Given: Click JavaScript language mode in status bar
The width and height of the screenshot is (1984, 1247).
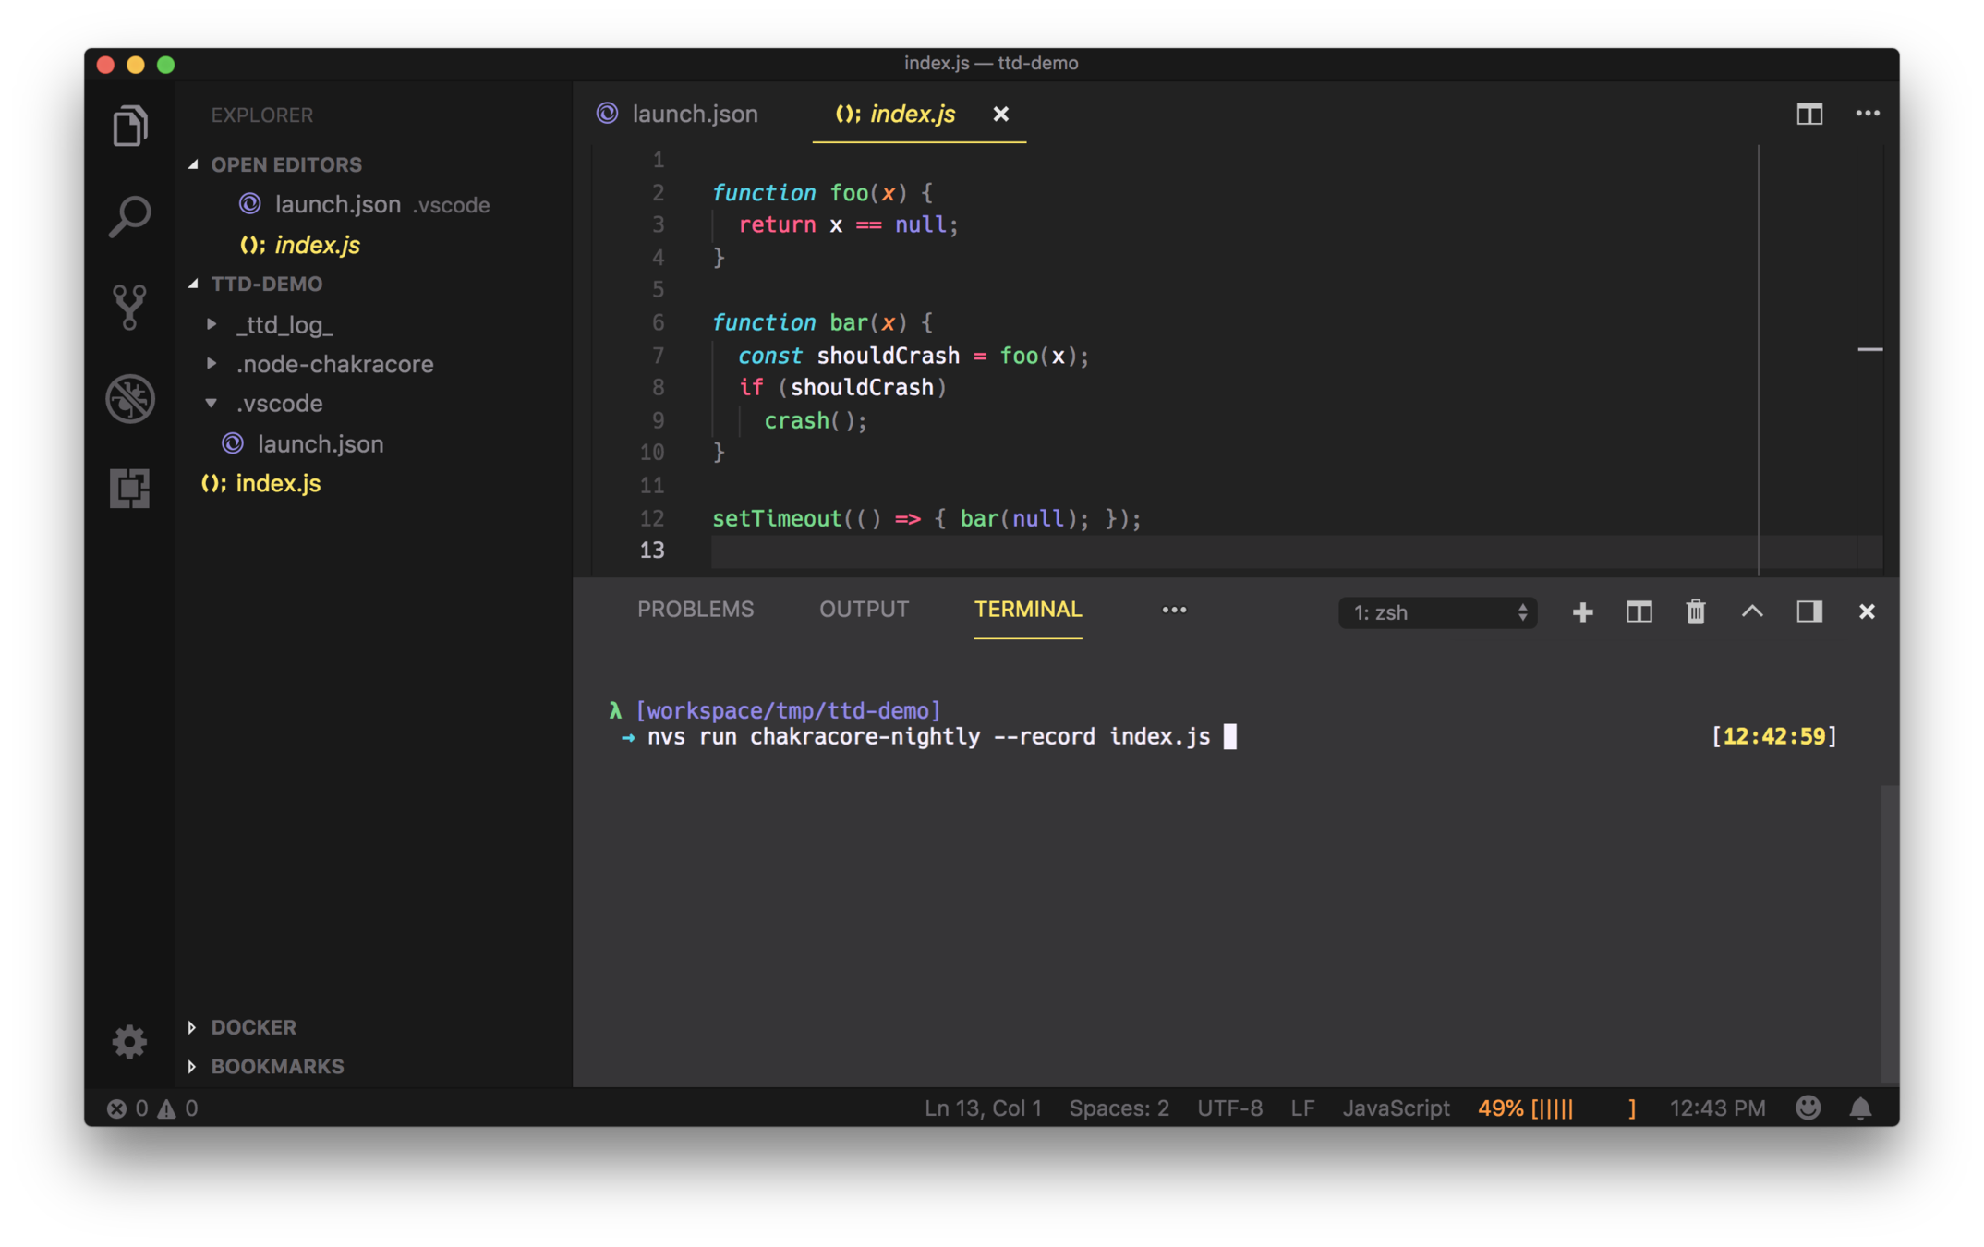Looking at the screenshot, I should click(x=1395, y=1108).
